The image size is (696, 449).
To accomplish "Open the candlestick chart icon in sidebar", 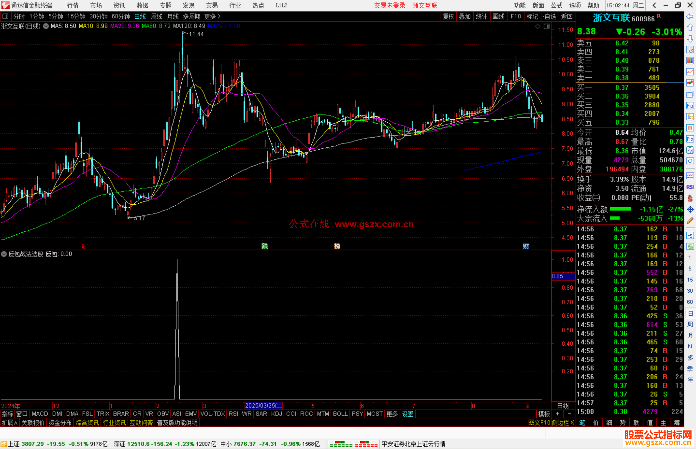I will pyautogui.click(x=690, y=83).
